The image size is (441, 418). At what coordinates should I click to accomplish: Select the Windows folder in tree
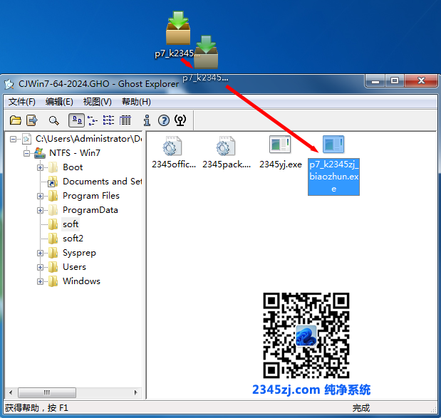point(81,281)
